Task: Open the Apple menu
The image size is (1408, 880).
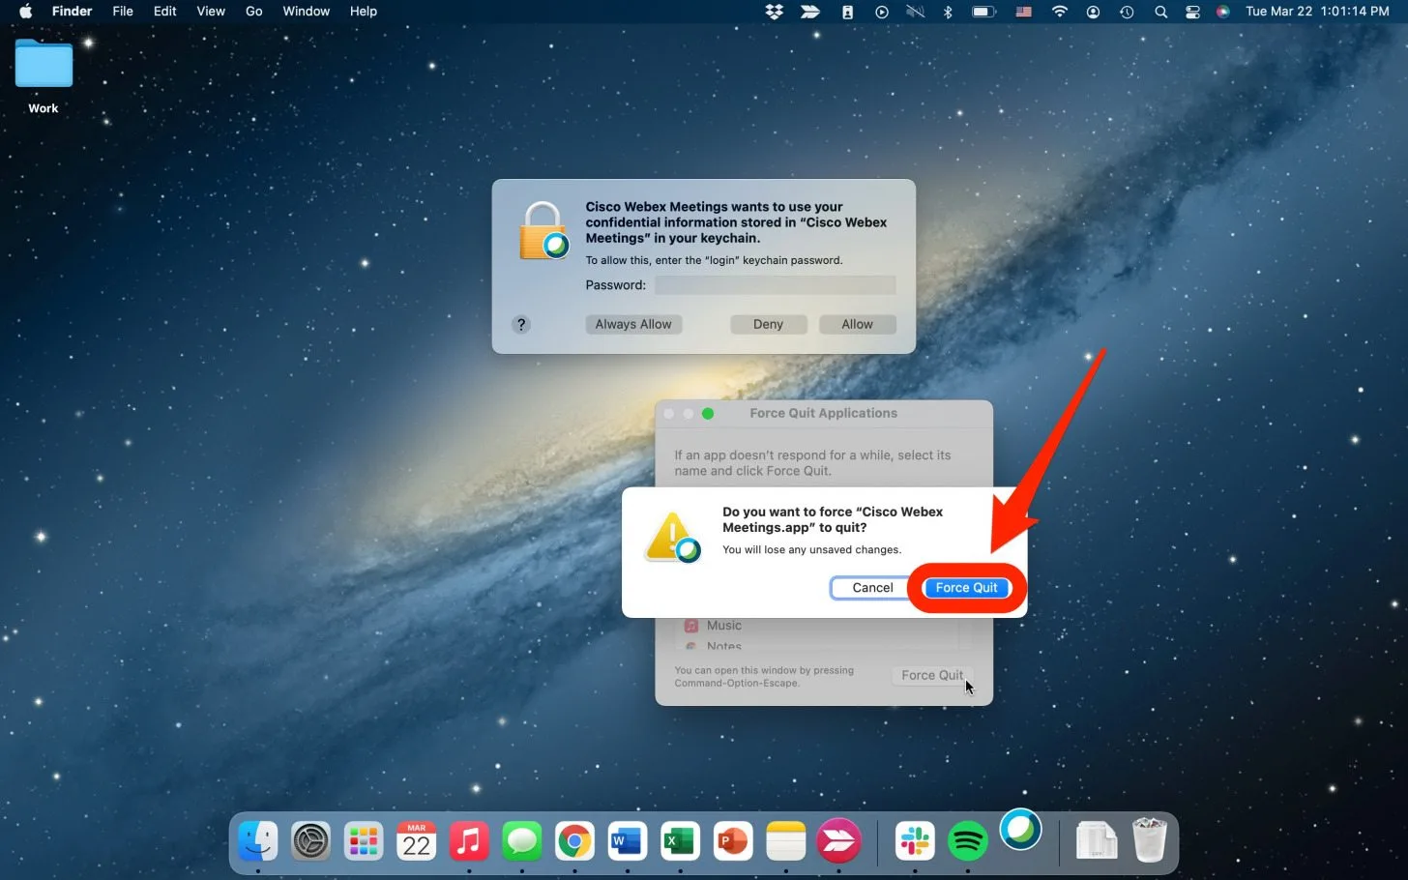Action: (26, 12)
